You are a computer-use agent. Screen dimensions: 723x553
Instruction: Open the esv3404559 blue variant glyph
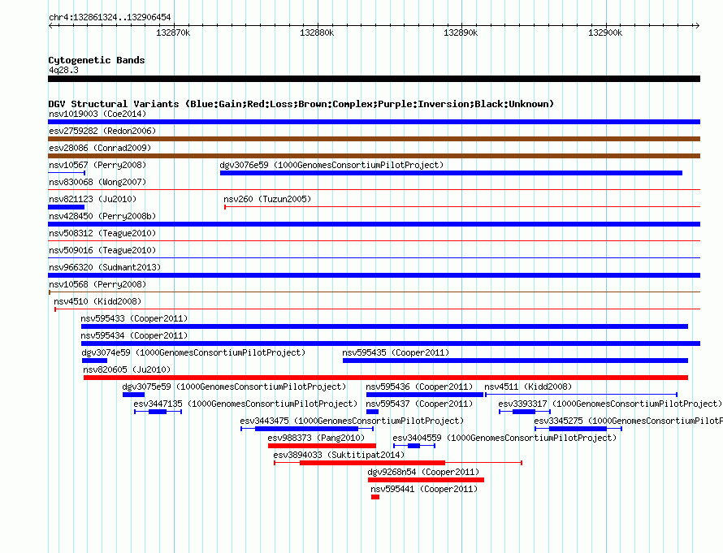click(414, 446)
